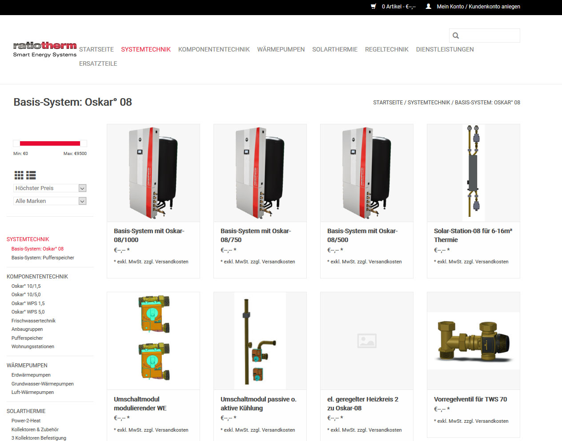The width and height of the screenshot is (562, 441).
Task: Select SYSTEMTECHNIK in the sidebar
Action: [28, 239]
